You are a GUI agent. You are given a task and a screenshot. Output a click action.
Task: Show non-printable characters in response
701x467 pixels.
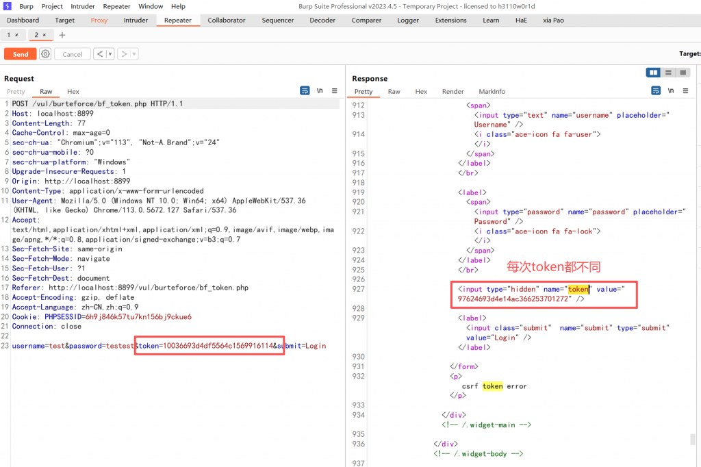pyautogui.click(x=670, y=91)
